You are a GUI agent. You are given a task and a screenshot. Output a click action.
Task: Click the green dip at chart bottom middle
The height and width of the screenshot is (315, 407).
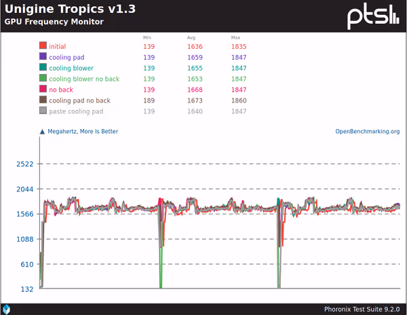tap(161, 267)
